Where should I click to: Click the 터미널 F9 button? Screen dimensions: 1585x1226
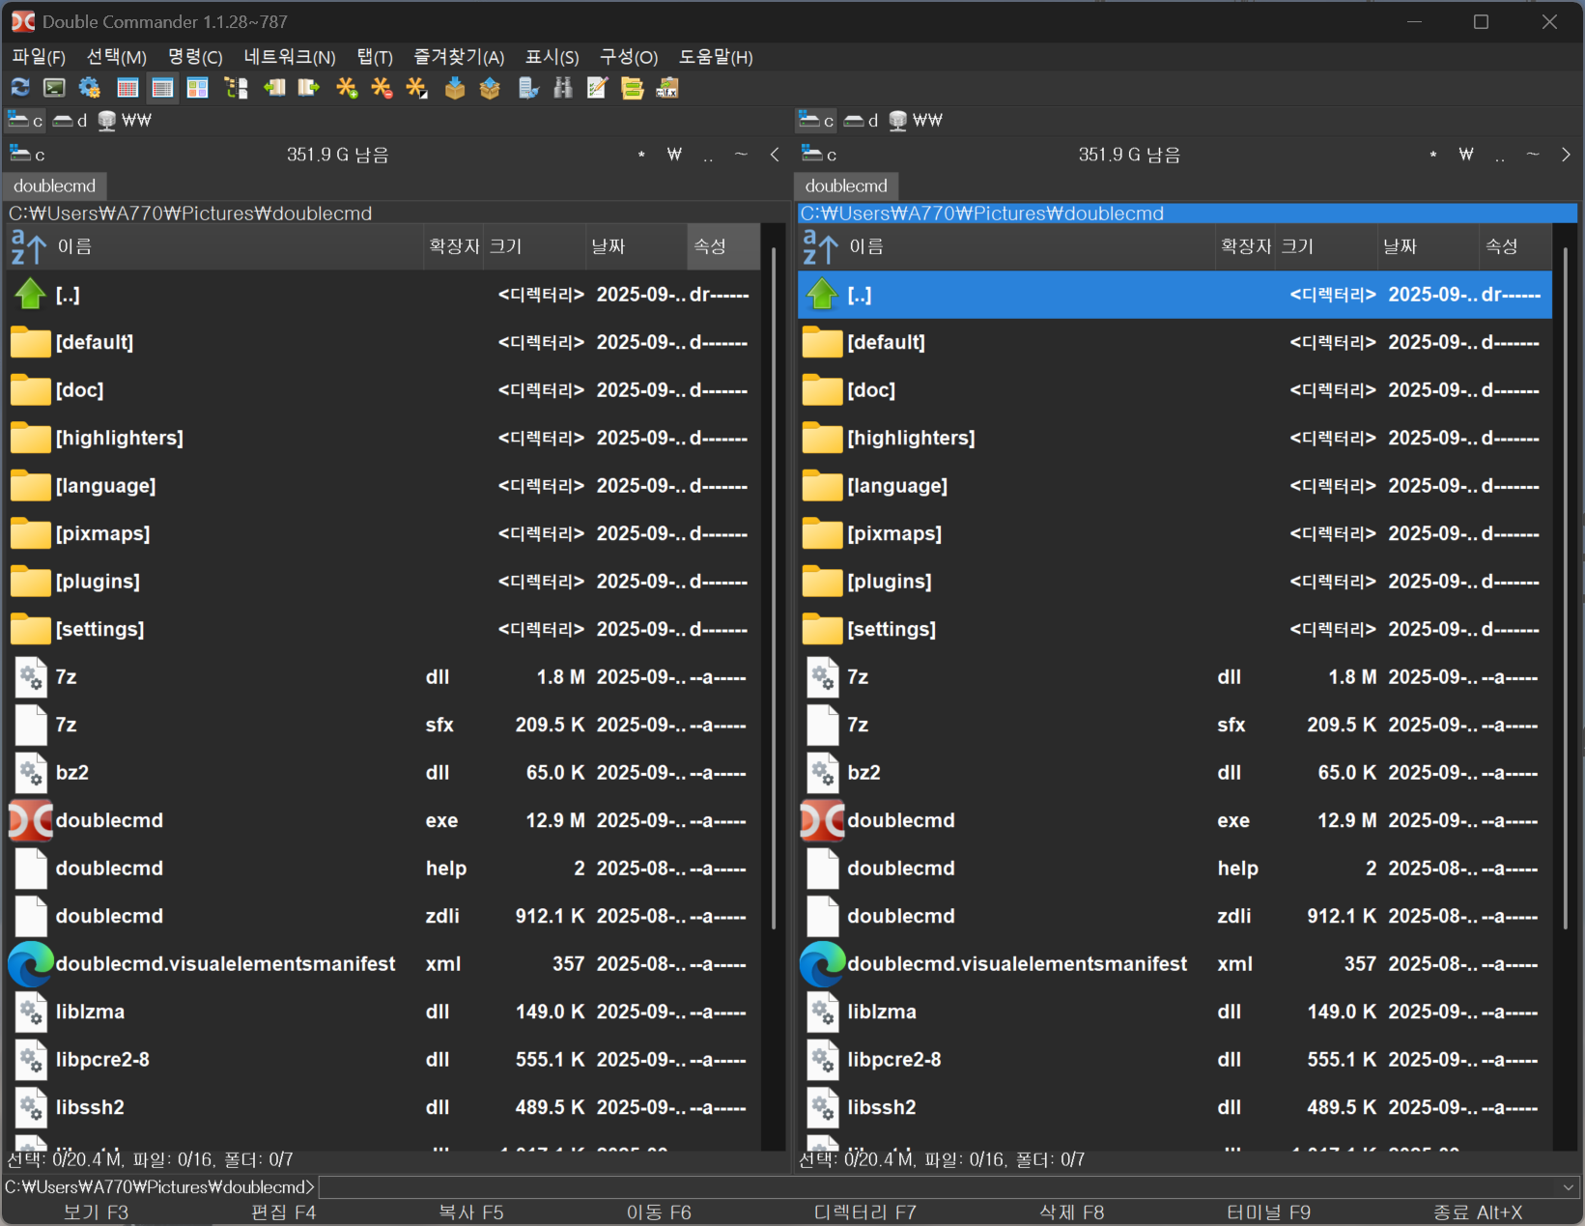[1268, 1212]
